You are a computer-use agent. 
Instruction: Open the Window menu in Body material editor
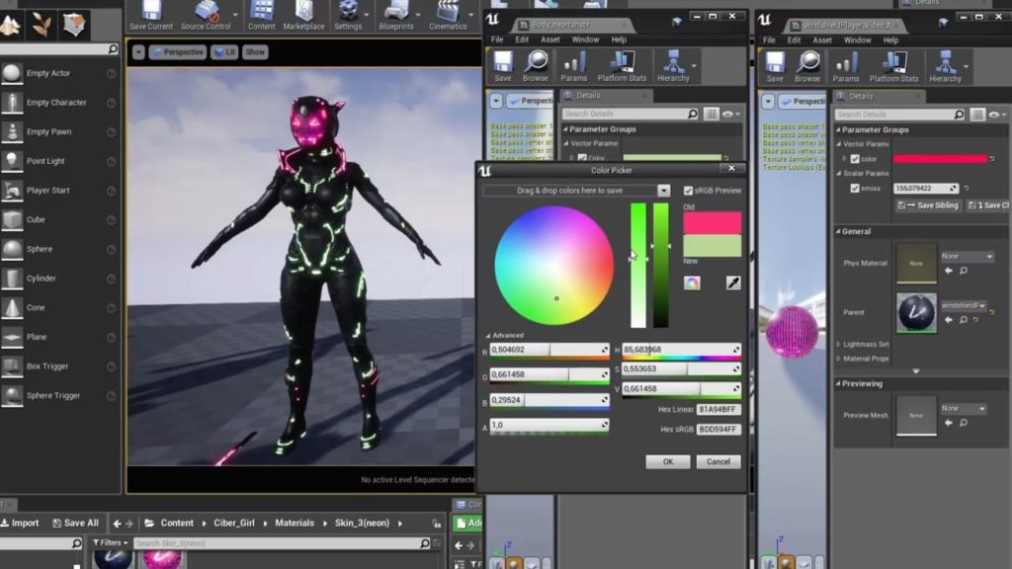585,40
